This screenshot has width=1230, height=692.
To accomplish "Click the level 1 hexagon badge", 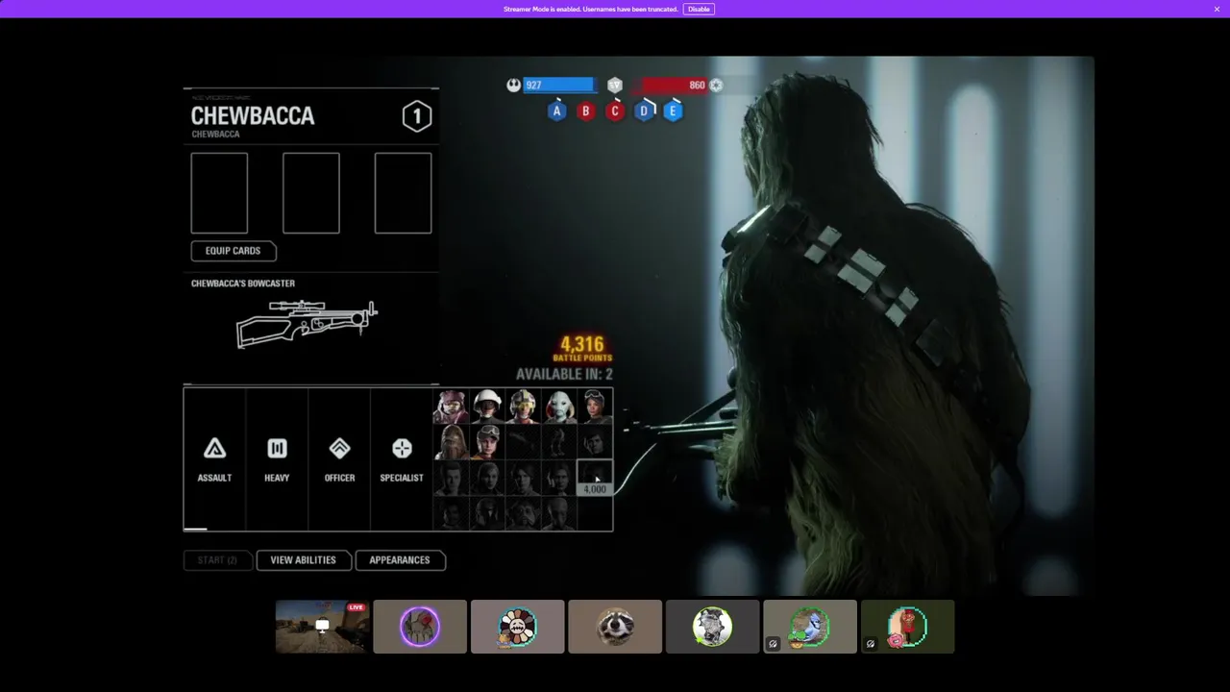I will (417, 117).
